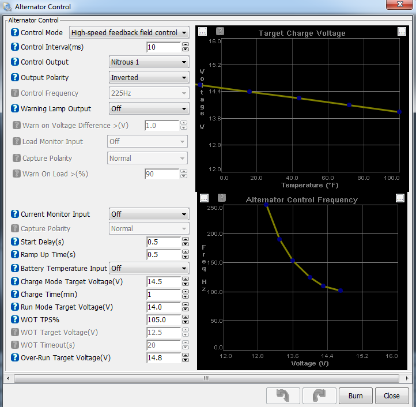Click top-left options button on Target Charge Voltage graph
Screen dimensions: 416x407
[x=202, y=32]
